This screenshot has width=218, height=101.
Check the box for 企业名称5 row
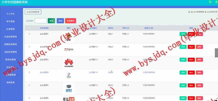[29, 85]
